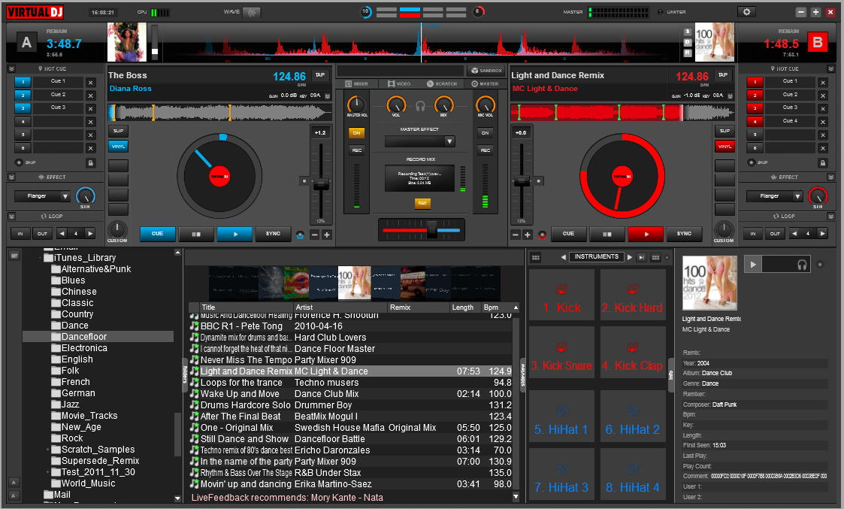Click the MASTER VOL knob

point(356,105)
